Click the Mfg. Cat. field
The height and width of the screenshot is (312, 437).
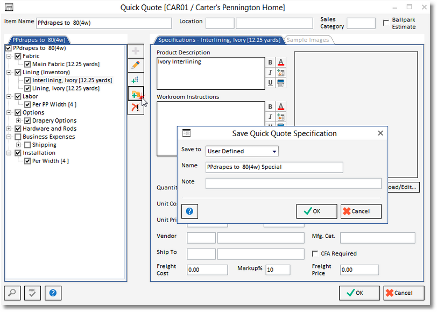(378, 238)
